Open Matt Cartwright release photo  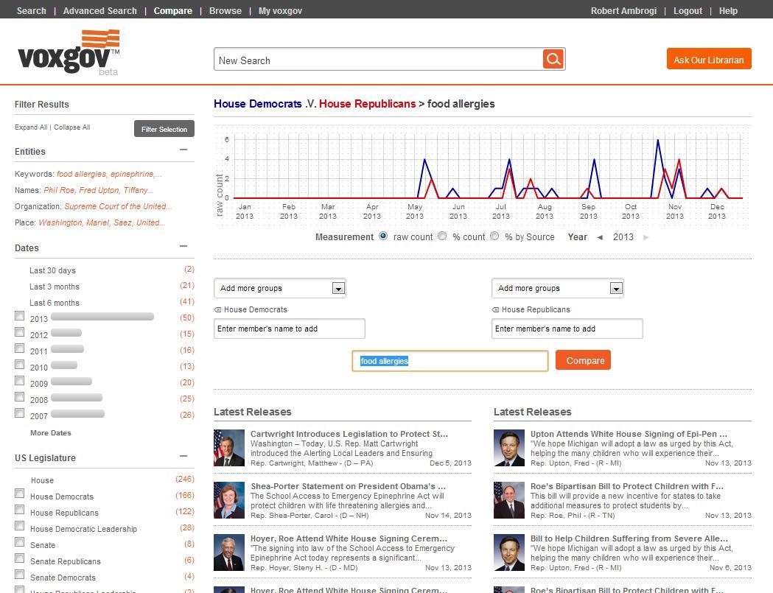click(228, 448)
